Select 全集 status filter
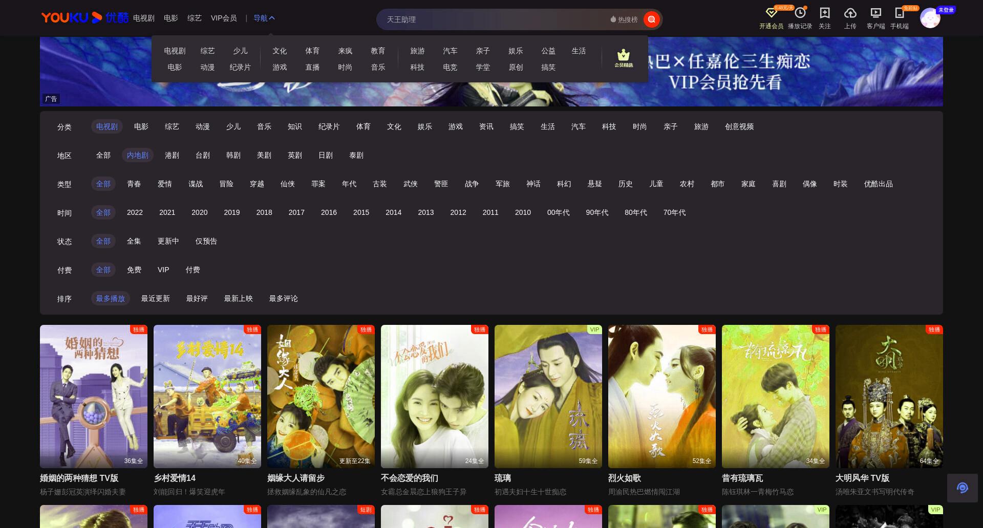The width and height of the screenshot is (983, 528). tap(134, 241)
